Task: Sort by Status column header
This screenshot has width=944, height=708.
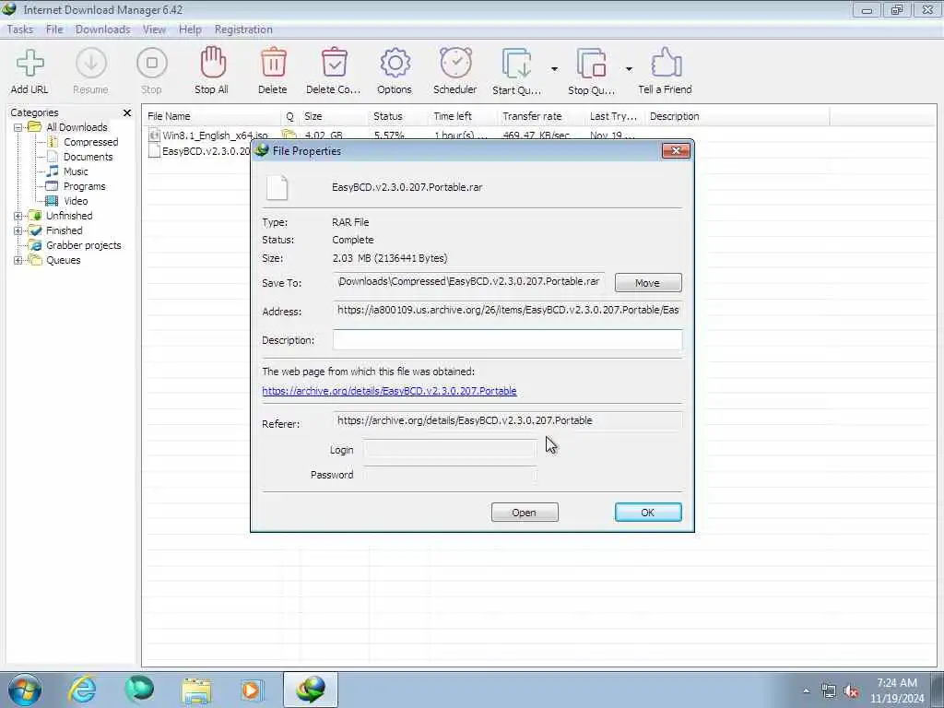Action: coord(398,116)
